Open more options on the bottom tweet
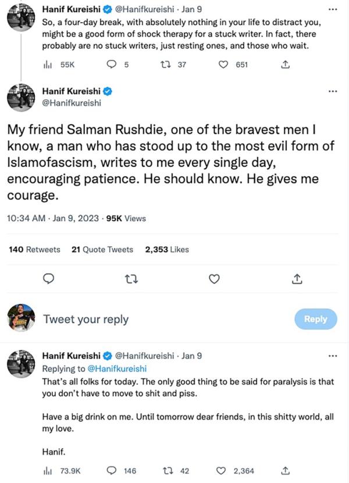The height and width of the screenshot is (483, 349). (333, 356)
